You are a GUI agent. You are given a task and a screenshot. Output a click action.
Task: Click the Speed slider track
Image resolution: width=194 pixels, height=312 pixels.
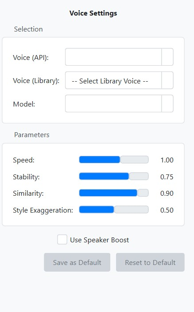(x=114, y=160)
